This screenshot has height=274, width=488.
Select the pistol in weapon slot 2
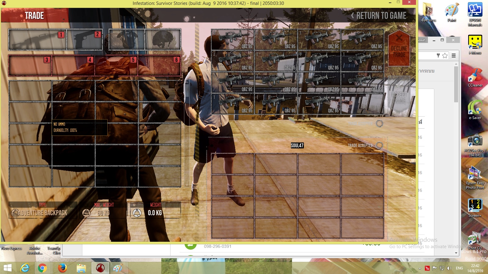[x=85, y=40]
